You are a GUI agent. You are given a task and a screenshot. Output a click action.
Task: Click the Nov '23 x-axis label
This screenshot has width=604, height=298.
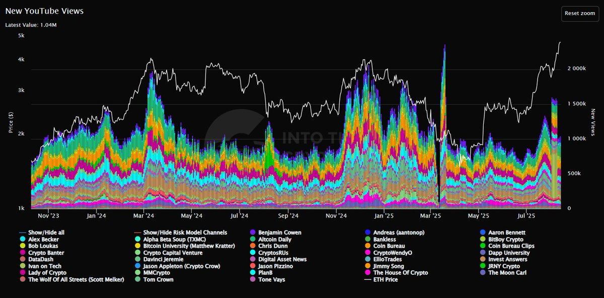(48, 215)
